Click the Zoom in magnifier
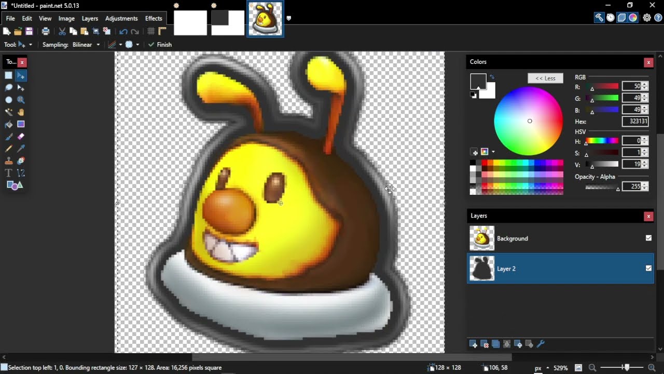Screen dimensions: 664x374 pyautogui.click(x=652, y=368)
